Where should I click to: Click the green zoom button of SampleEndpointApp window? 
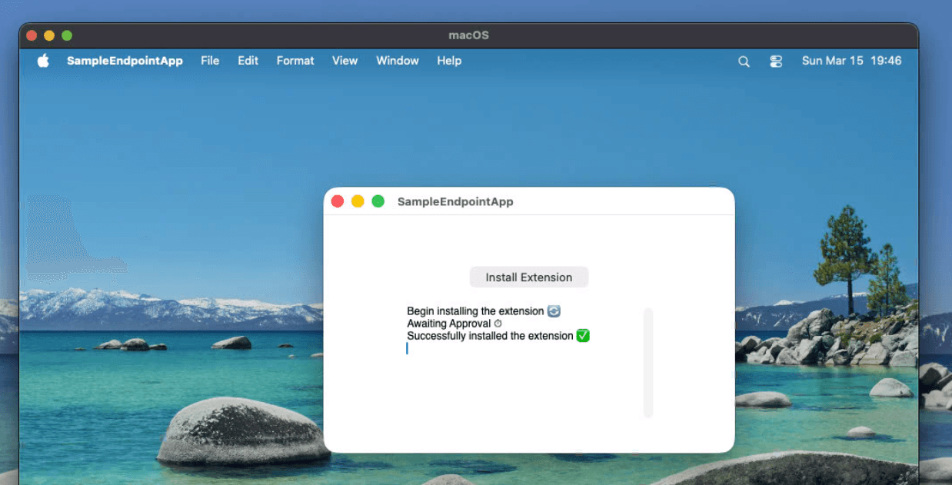pyautogui.click(x=378, y=201)
